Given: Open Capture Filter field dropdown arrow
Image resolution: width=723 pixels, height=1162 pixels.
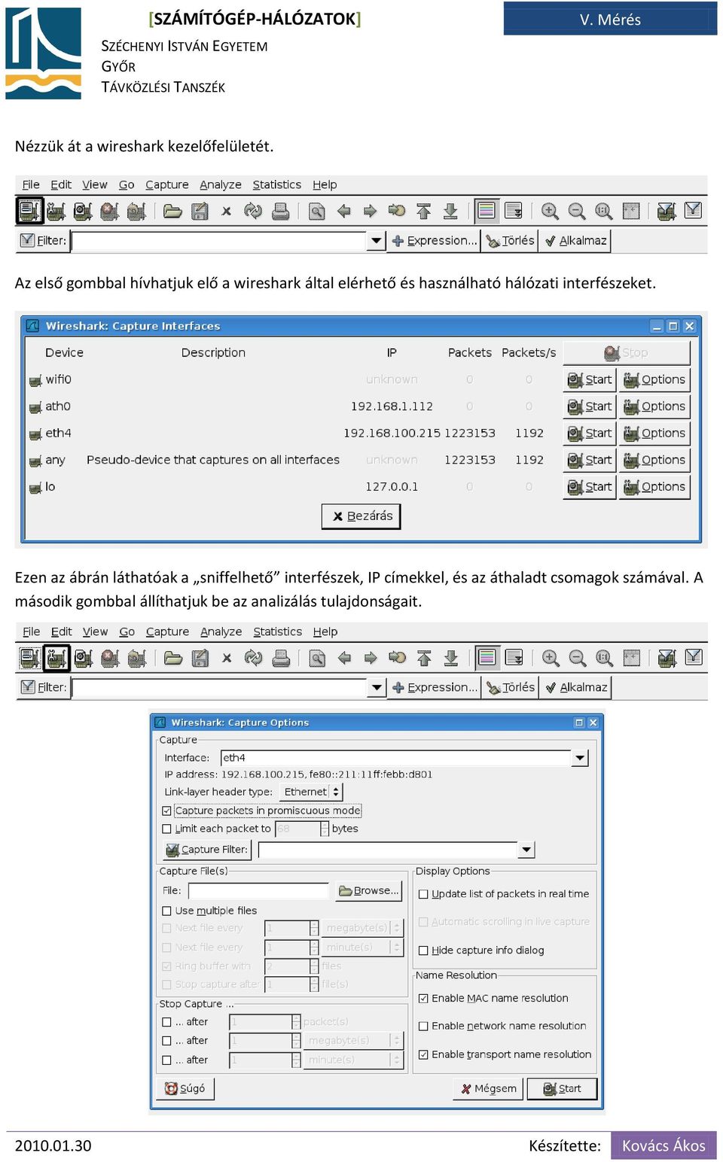Looking at the screenshot, I should 526,850.
